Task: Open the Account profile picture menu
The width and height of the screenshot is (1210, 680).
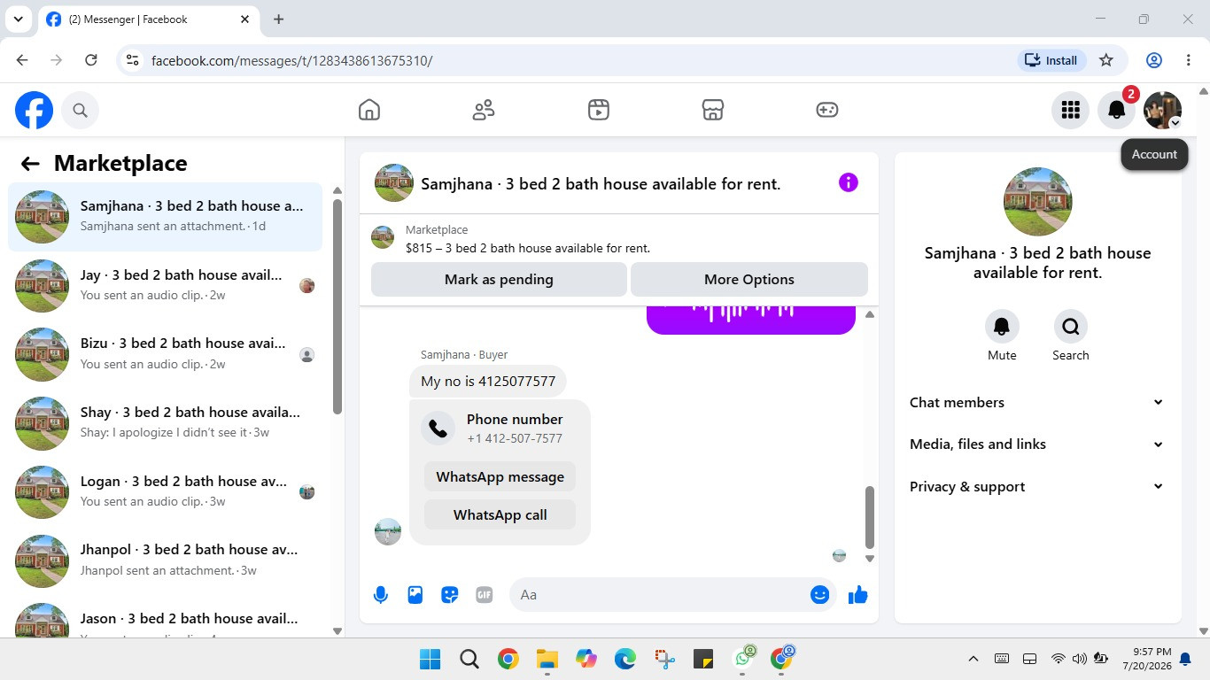Action: coord(1162,110)
